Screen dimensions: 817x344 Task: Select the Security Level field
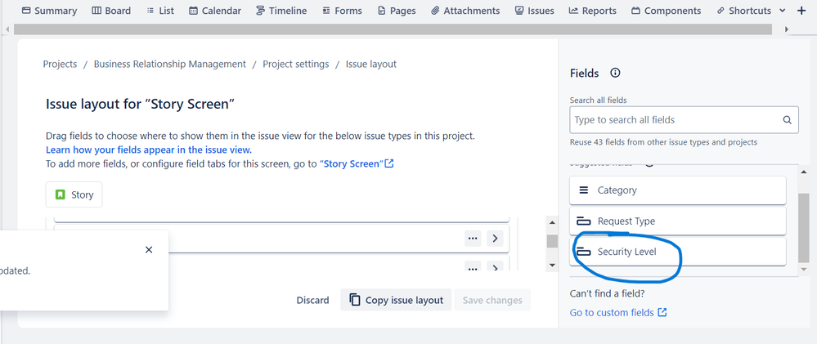click(677, 252)
